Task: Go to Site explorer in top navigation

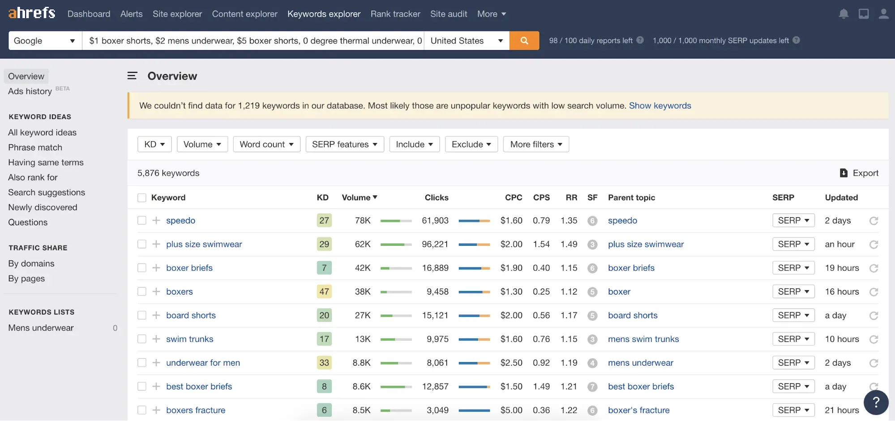Action: [x=177, y=14]
